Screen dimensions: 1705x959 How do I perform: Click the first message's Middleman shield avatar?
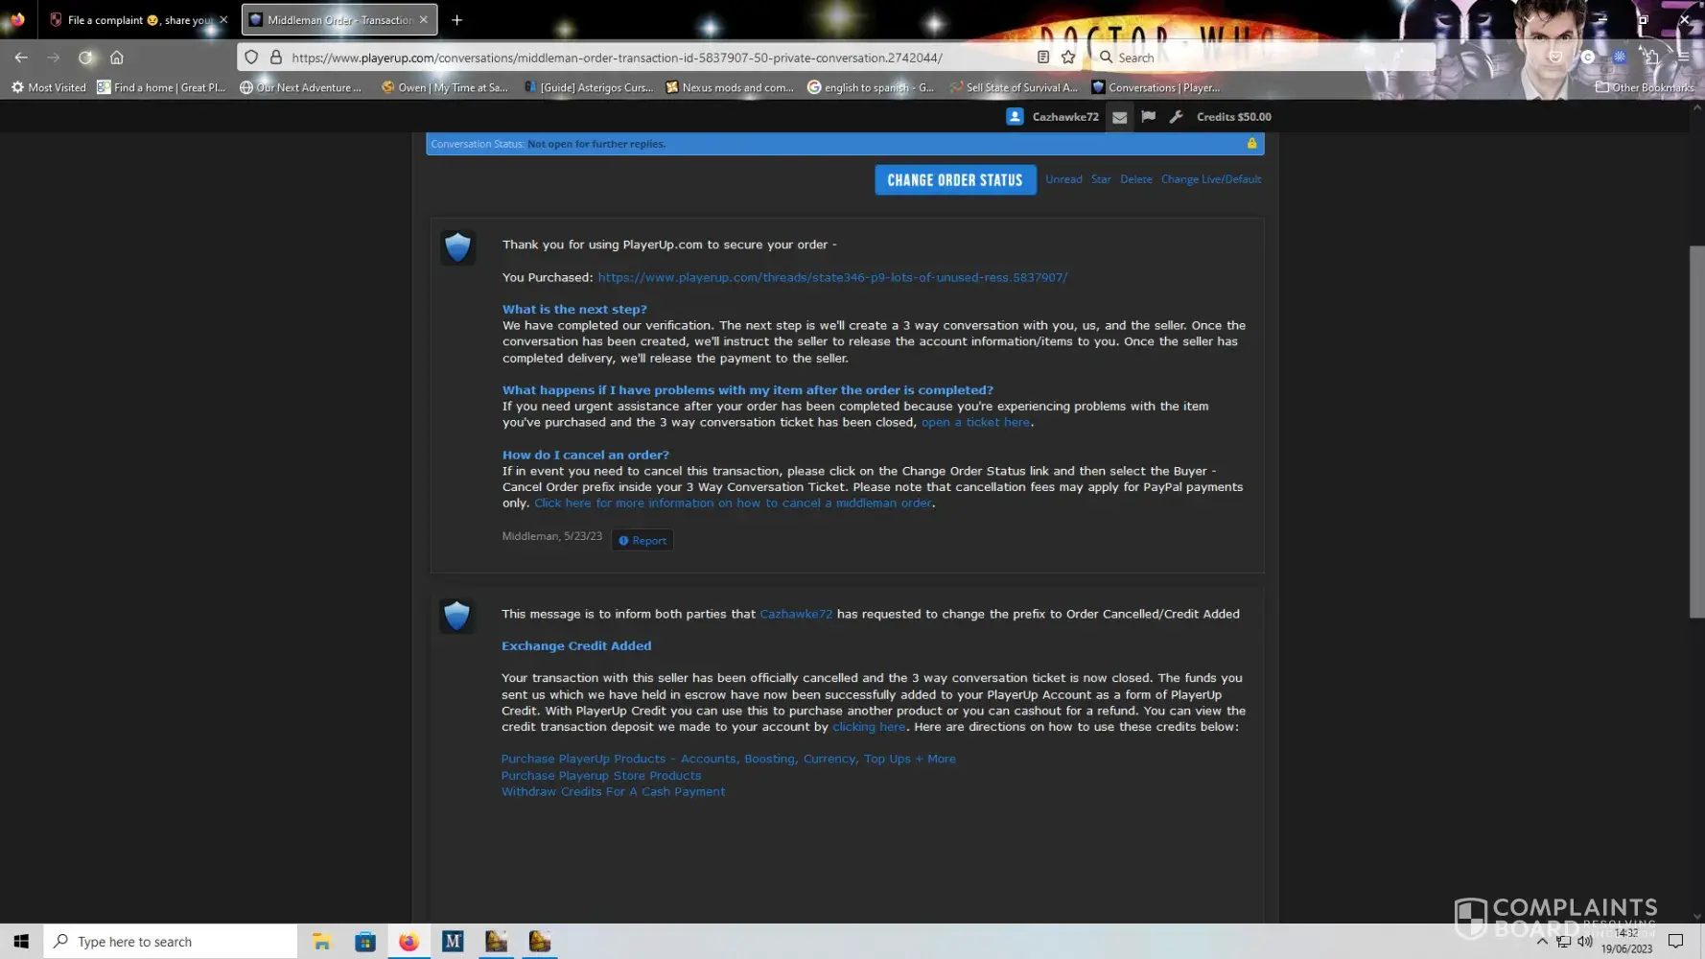coord(457,247)
